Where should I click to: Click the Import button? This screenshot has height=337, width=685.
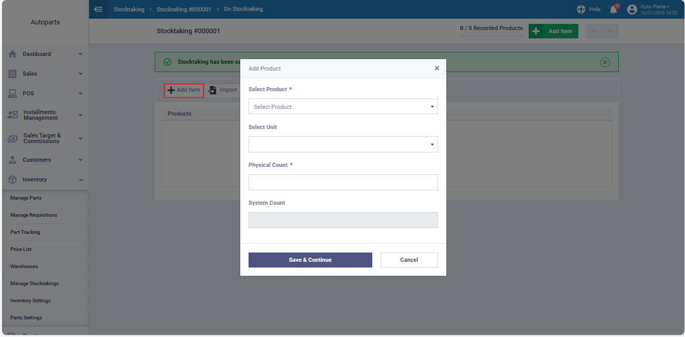click(223, 90)
